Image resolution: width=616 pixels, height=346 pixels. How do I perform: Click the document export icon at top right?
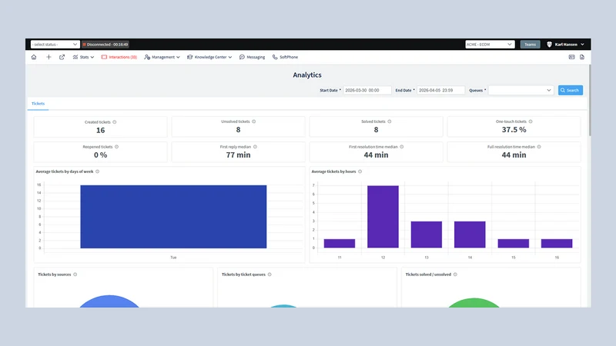coord(582,57)
